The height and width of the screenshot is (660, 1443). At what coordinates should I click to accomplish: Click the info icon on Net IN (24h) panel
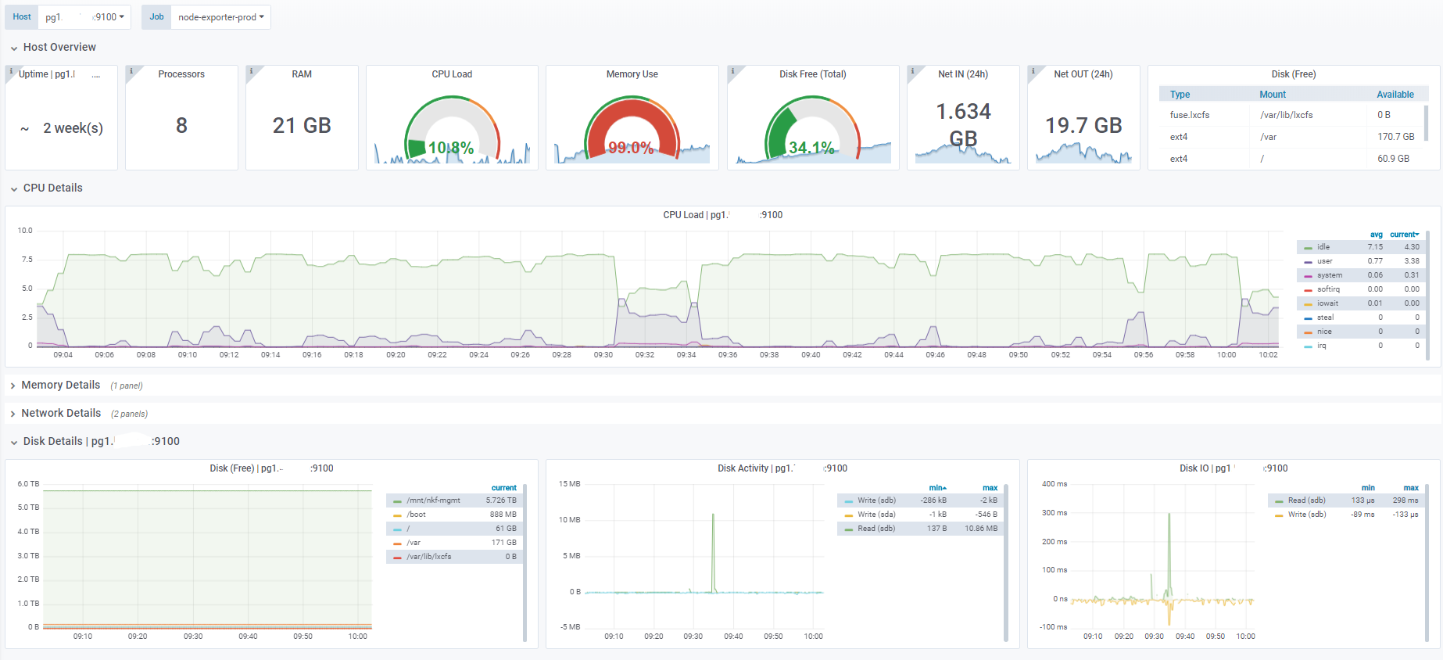(x=912, y=70)
